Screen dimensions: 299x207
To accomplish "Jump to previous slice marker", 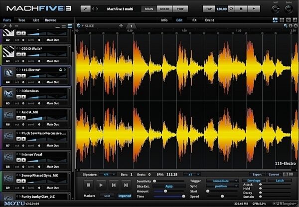I will [114, 185].
